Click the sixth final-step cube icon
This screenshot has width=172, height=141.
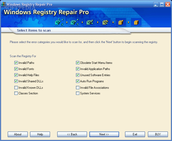coord(136,22)
